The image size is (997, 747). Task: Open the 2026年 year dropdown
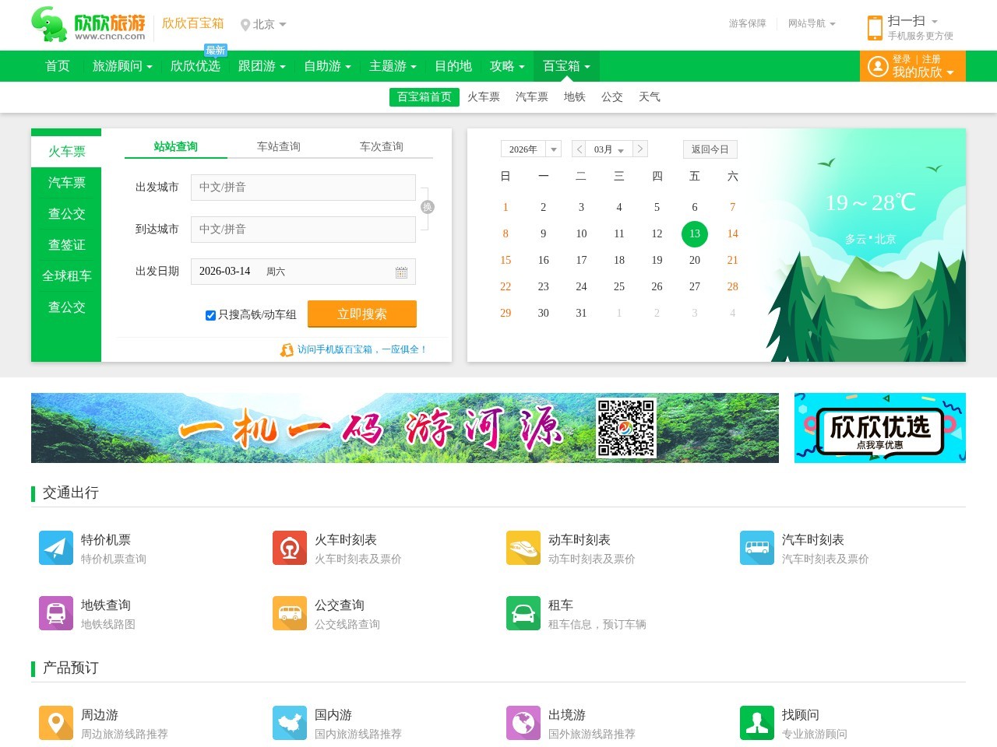(530, 149)
